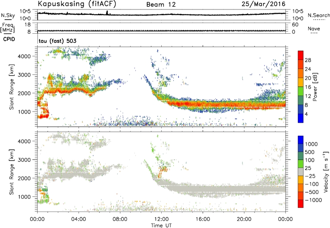Image resolution: width=330 pixels, height=228 pixels.
Task: Click the 10^5 label on left noise axis
Action: [x=25, y=11]
